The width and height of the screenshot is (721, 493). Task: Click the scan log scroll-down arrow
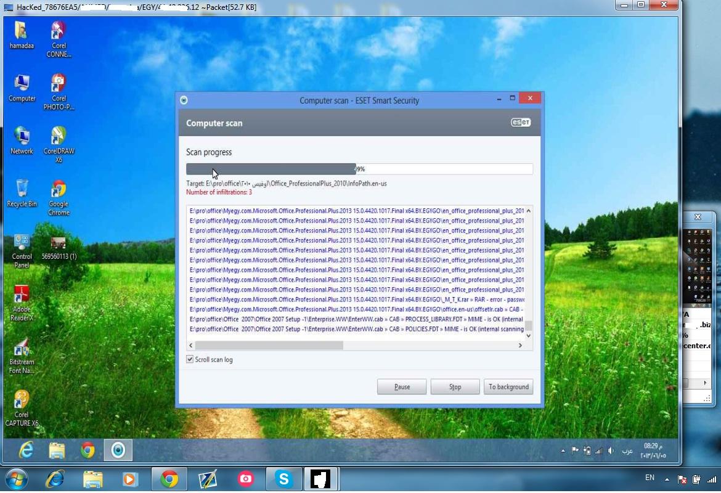[528, 336]
